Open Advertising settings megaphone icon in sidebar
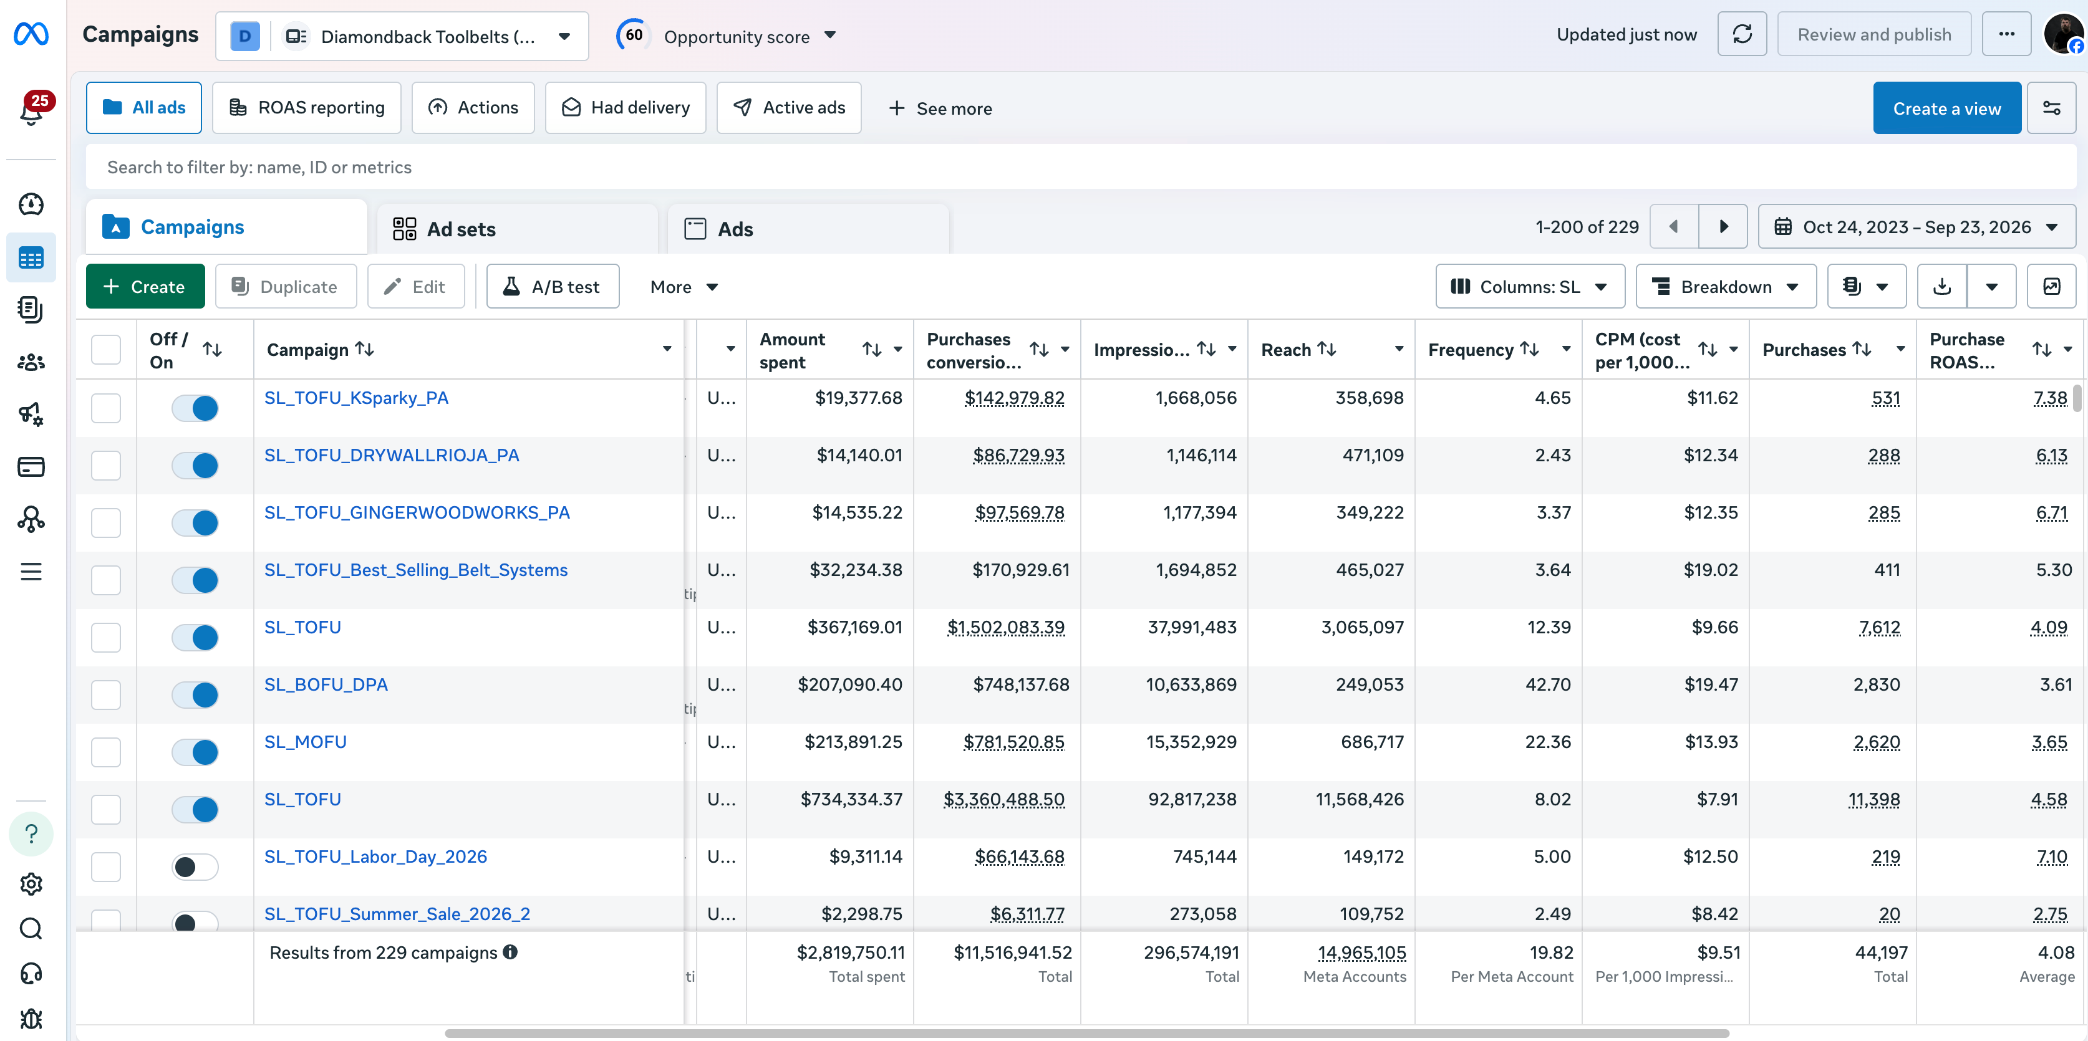This screenshot has width=2088, height=1041. point(31,414)
